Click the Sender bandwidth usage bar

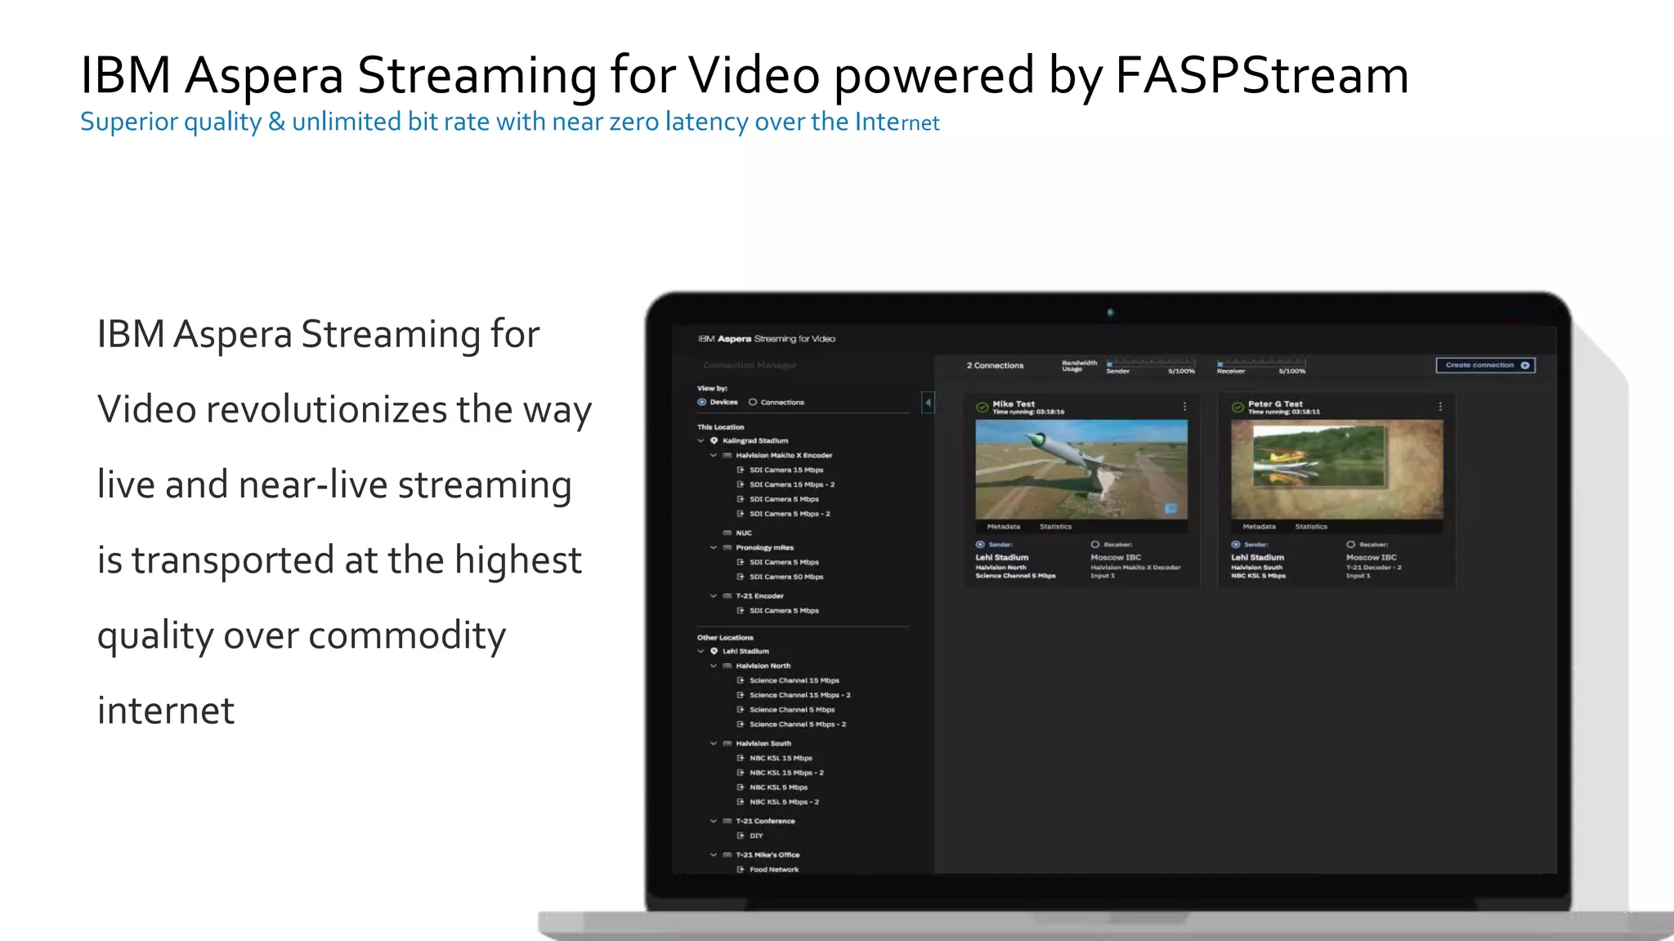[1151, 363]
